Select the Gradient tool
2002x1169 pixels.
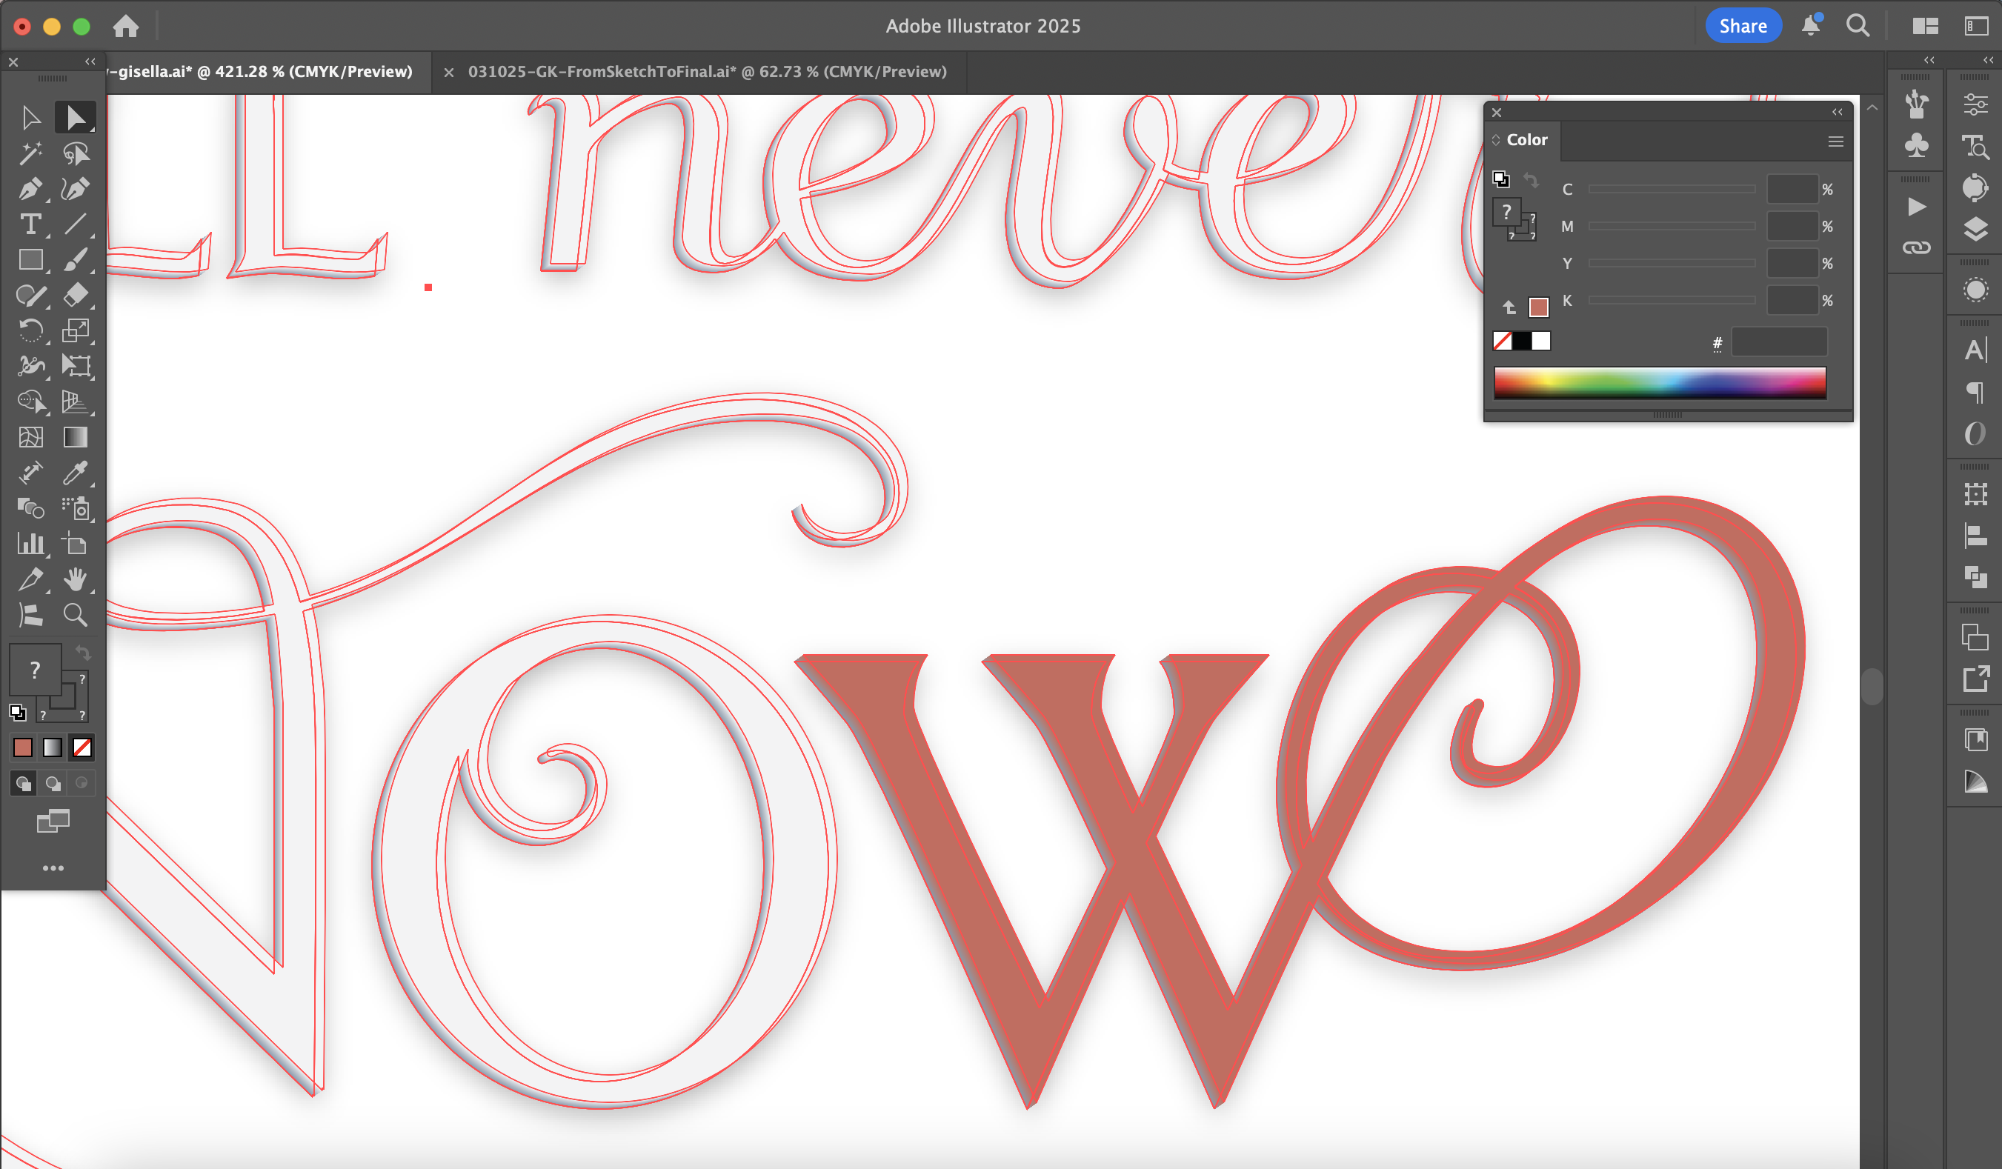75,438
